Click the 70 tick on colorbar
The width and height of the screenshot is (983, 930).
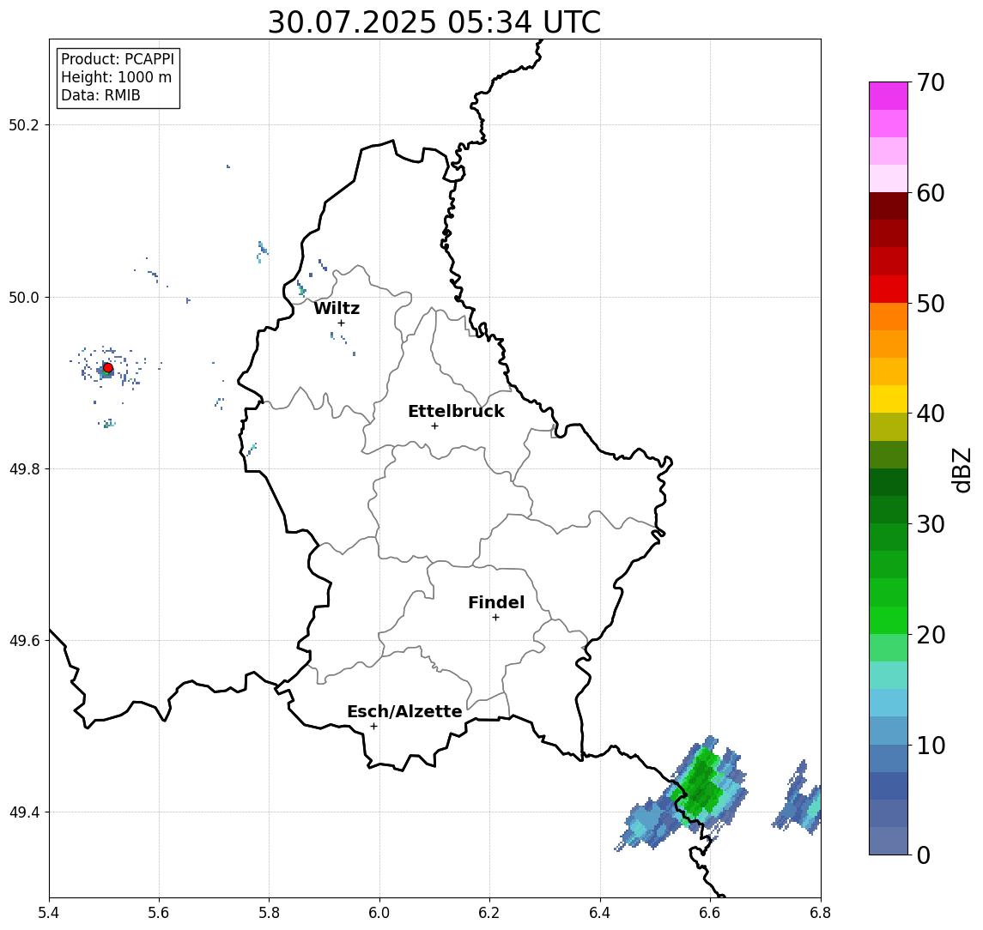pyautogui.click(x=931, y=82)
